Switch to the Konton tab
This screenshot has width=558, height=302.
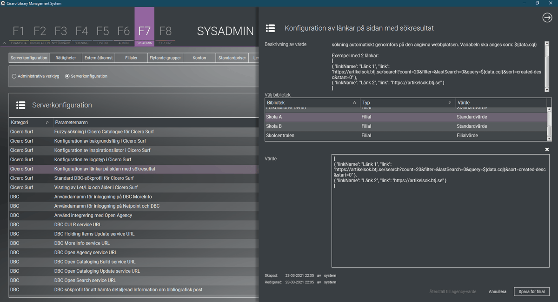[x=199, y=58]
